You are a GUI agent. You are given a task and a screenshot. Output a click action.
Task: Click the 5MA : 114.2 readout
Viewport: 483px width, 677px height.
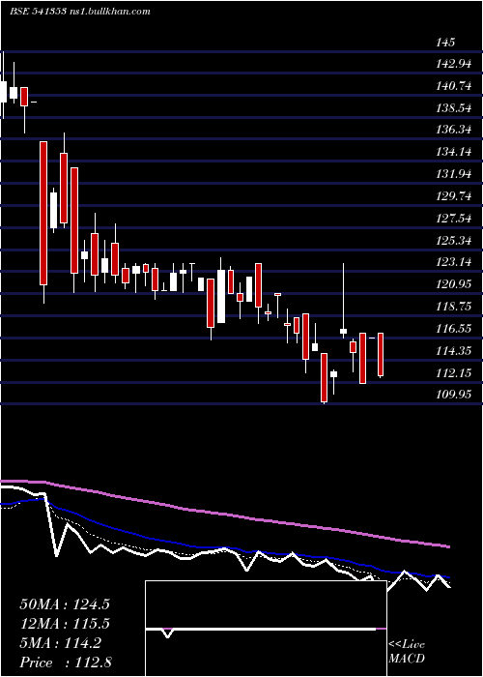click(x=60, y=643)
